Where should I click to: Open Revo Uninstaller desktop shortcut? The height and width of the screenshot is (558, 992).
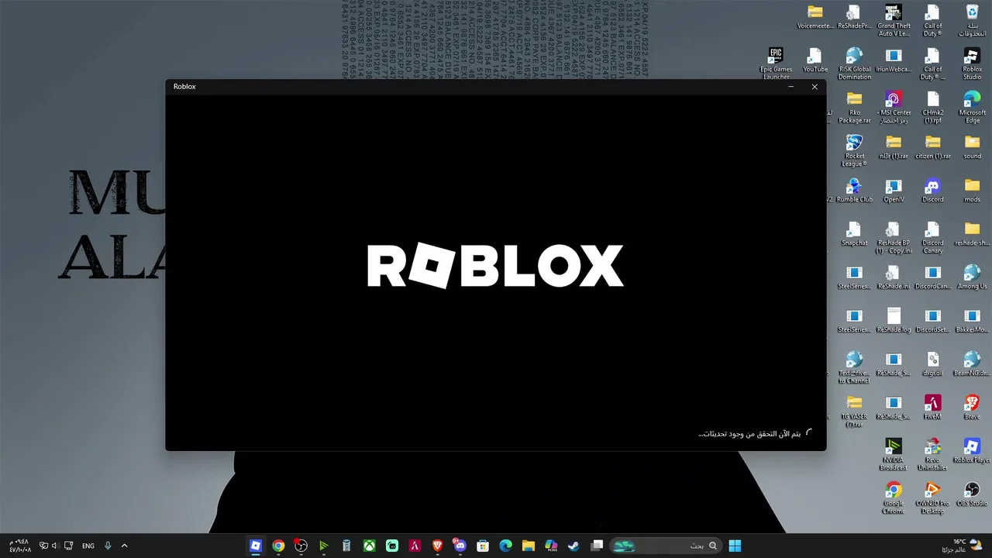[933, 455]
